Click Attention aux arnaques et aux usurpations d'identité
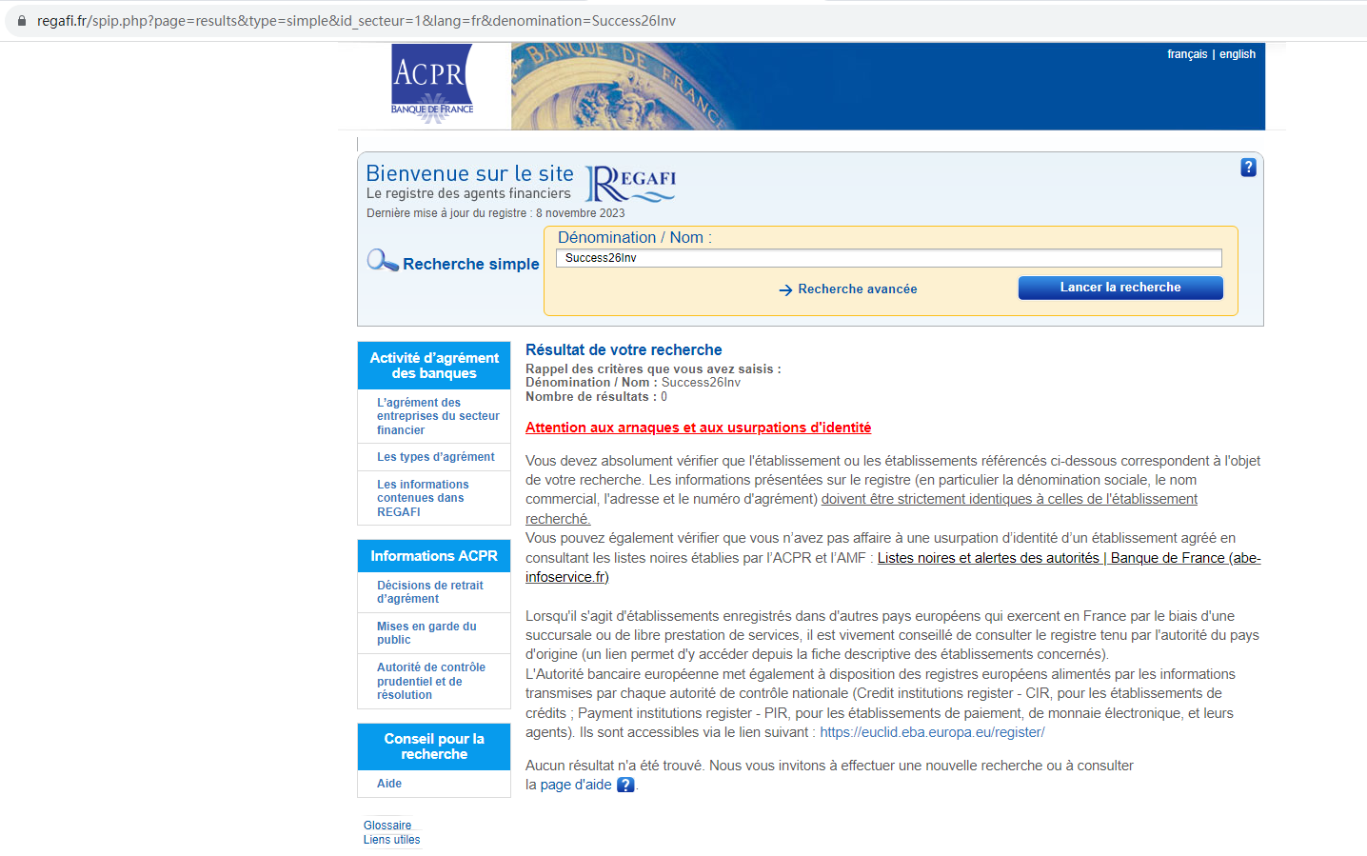Screen dimensions: 1367x856 (698, 428)
